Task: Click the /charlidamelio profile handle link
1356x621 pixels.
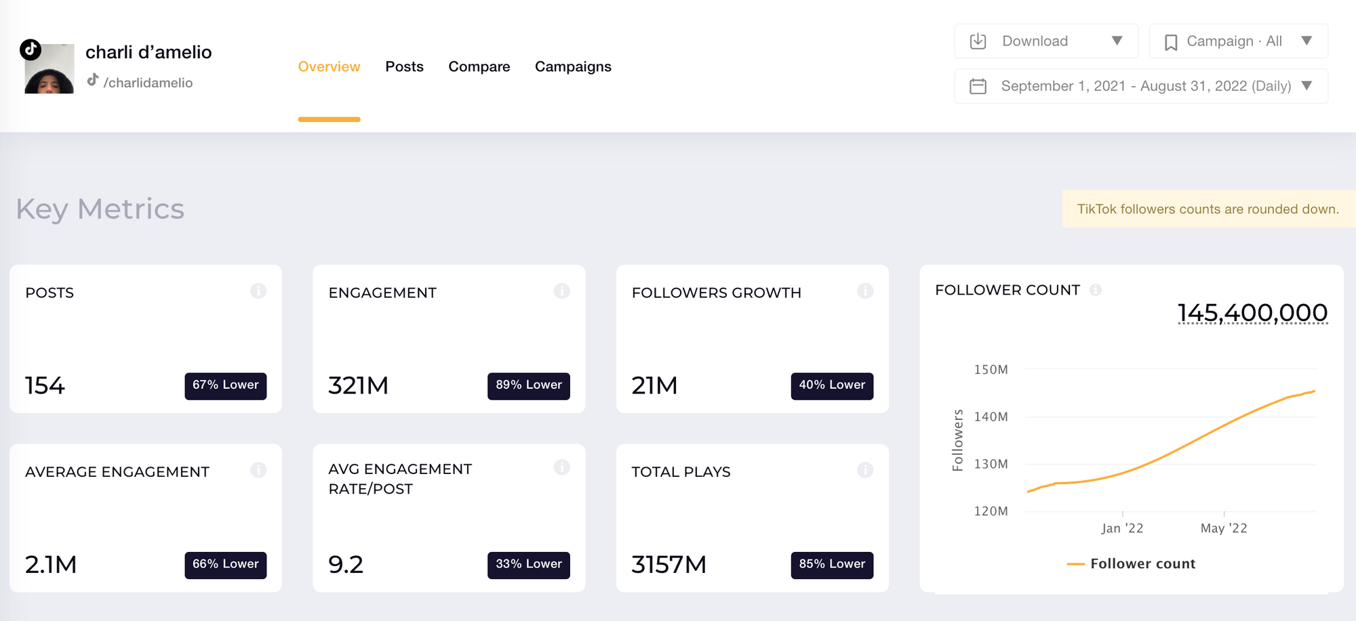Action: coord(148,83)
